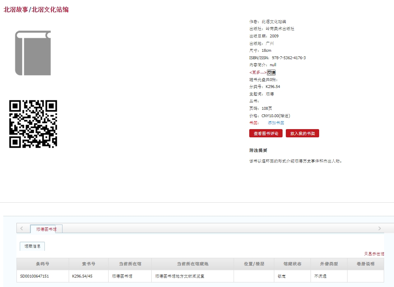Click the left arrow of library tab strip
Screen dimensions: 394x287
pos(21,229)
